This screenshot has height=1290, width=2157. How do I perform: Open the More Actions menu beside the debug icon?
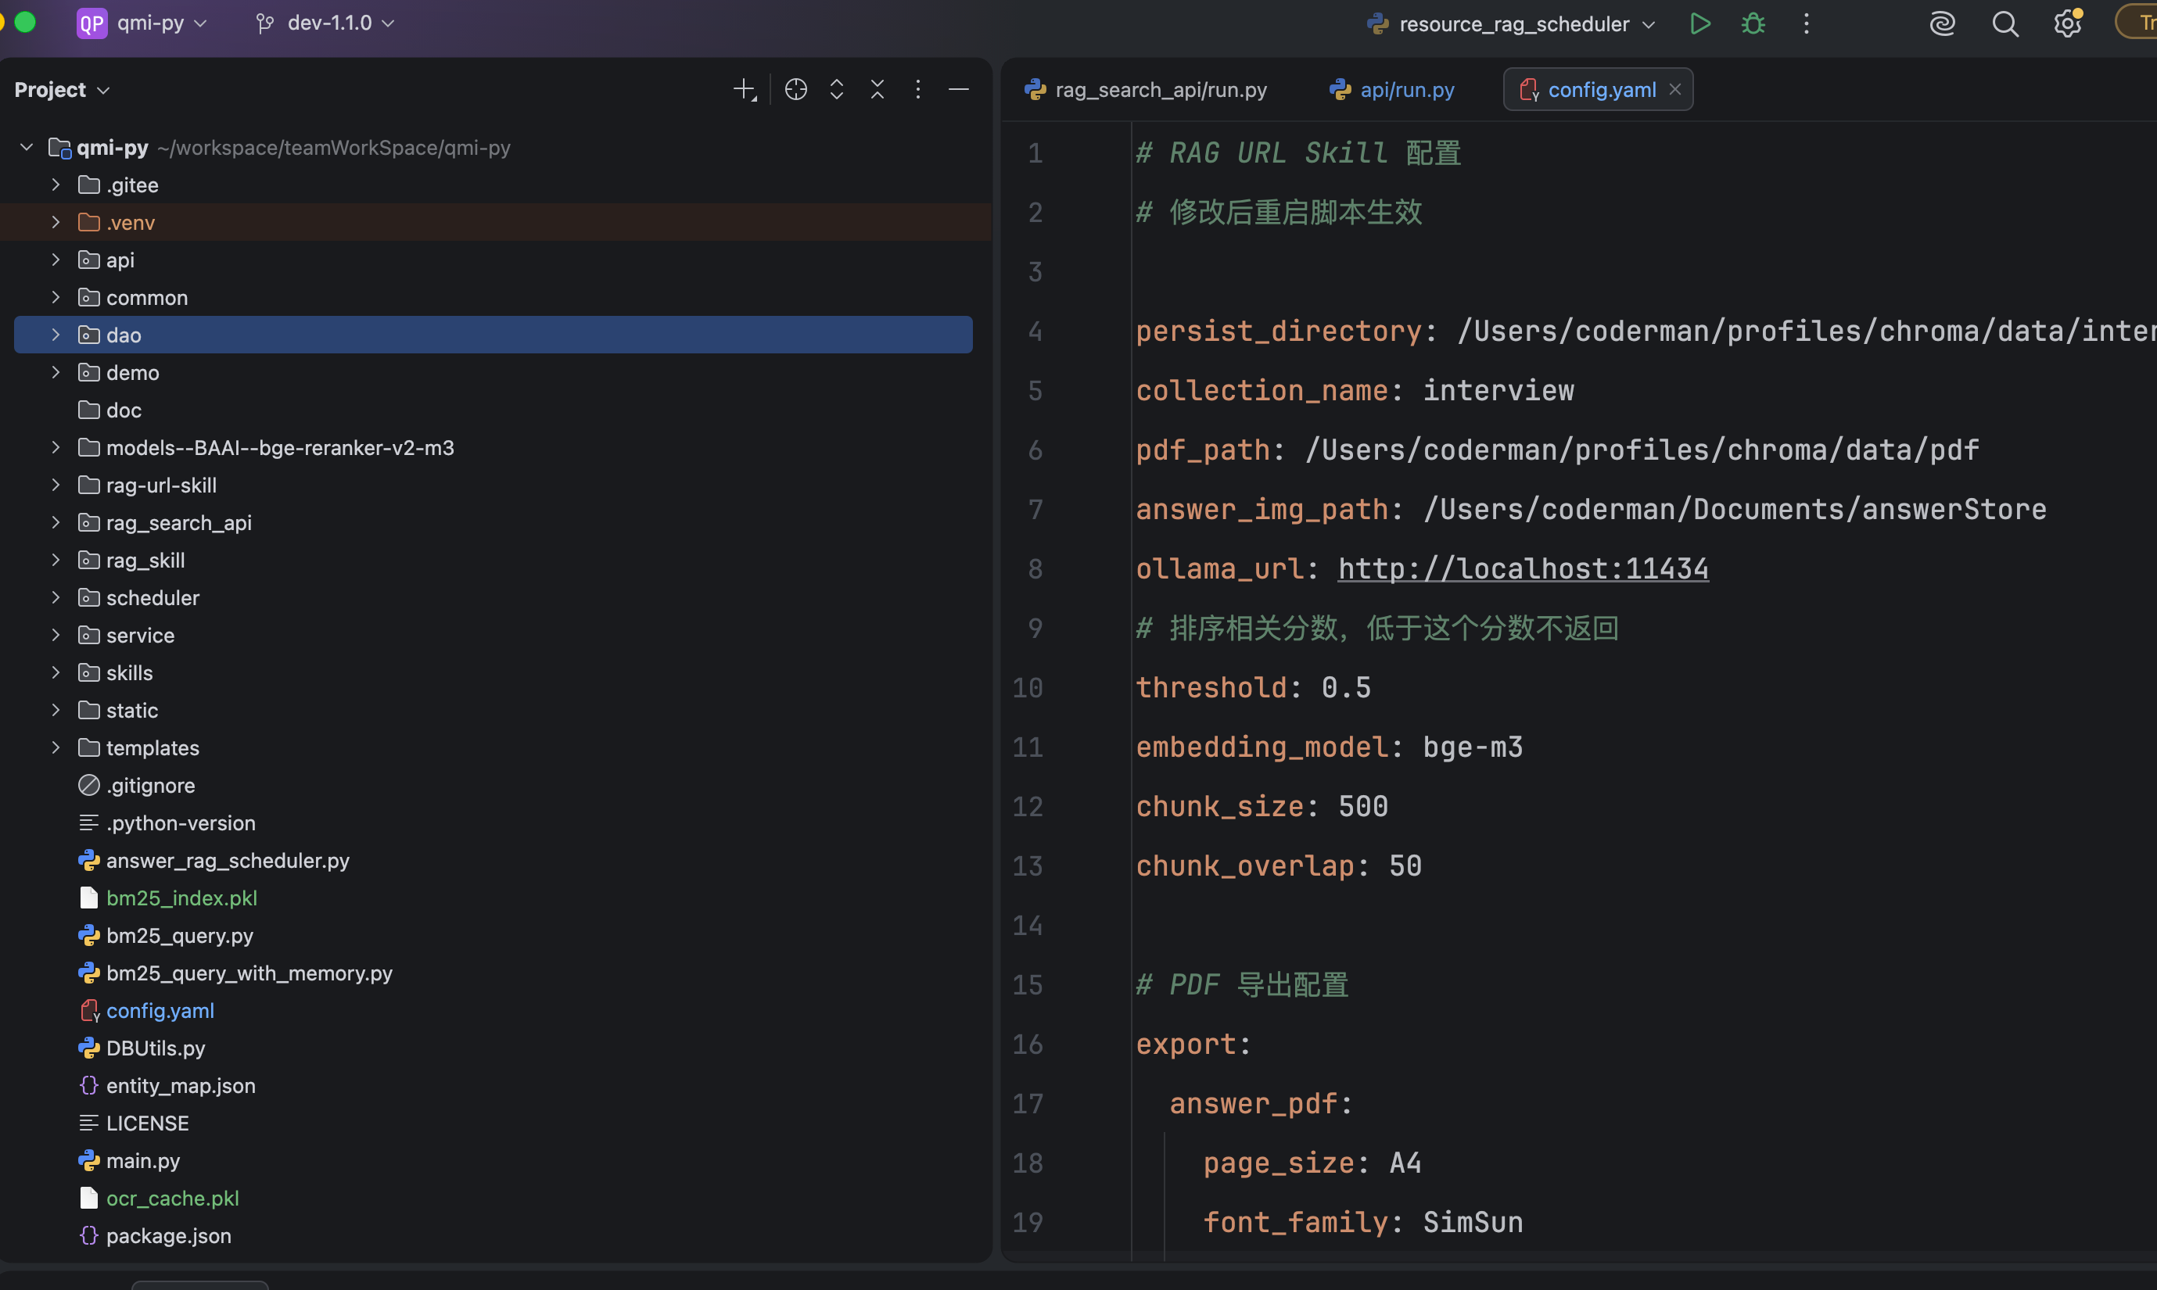click(1806, 23)
